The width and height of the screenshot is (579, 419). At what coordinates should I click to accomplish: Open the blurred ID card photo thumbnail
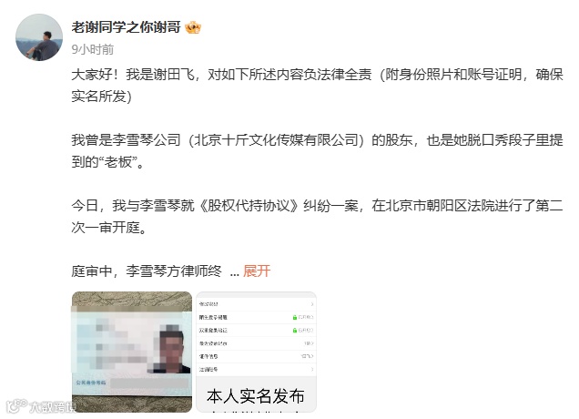coord(132,352)
